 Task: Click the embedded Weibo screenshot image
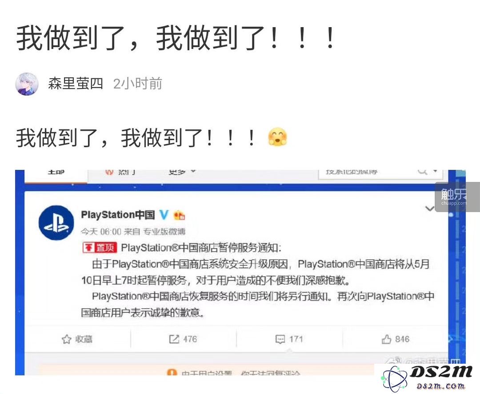240,272
